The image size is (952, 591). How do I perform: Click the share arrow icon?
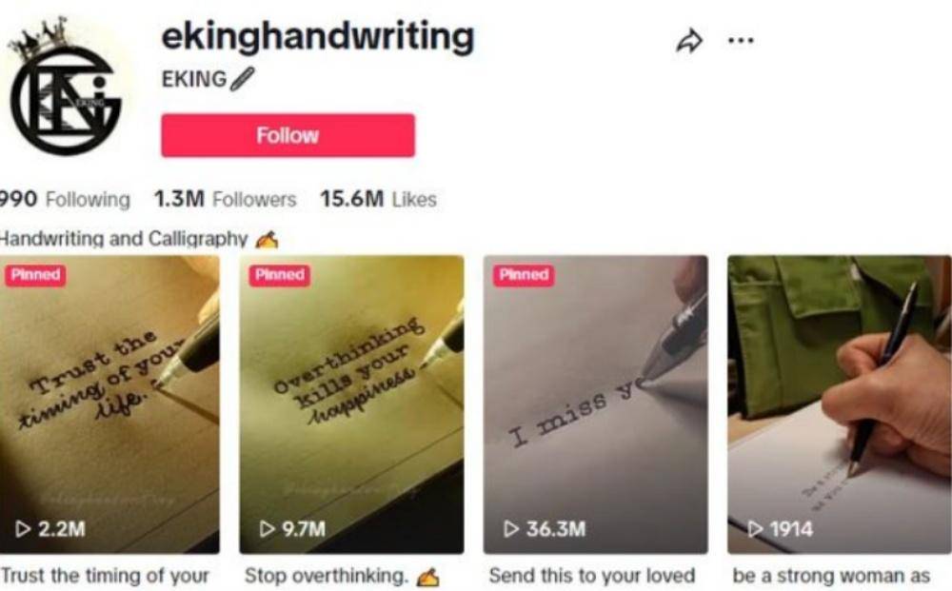click(x=689, y=41)
